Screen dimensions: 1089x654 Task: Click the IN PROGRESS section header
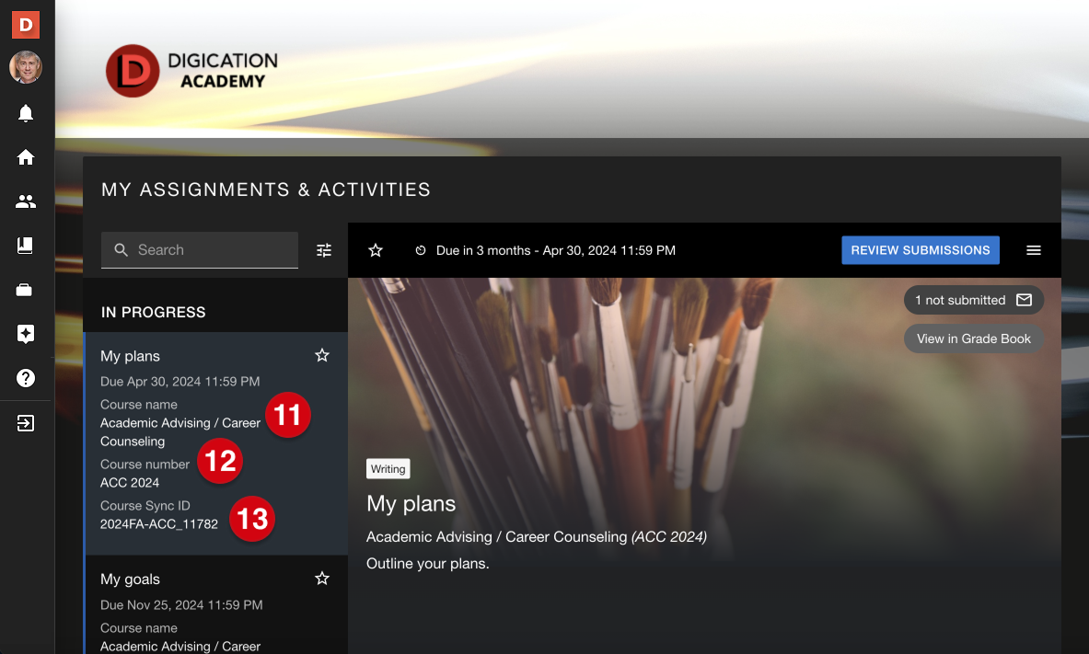(154, 313)
